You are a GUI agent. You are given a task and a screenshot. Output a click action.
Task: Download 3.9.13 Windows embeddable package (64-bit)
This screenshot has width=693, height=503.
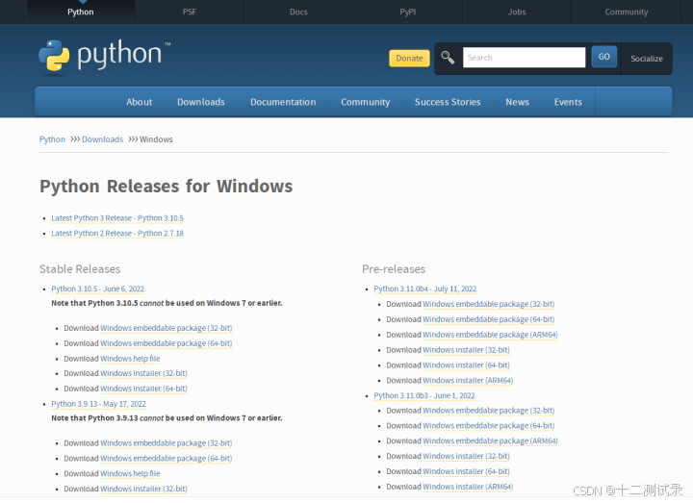point(166,459)
